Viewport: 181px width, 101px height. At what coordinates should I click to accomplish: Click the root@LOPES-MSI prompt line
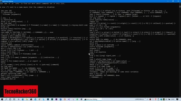coord(8,79)
